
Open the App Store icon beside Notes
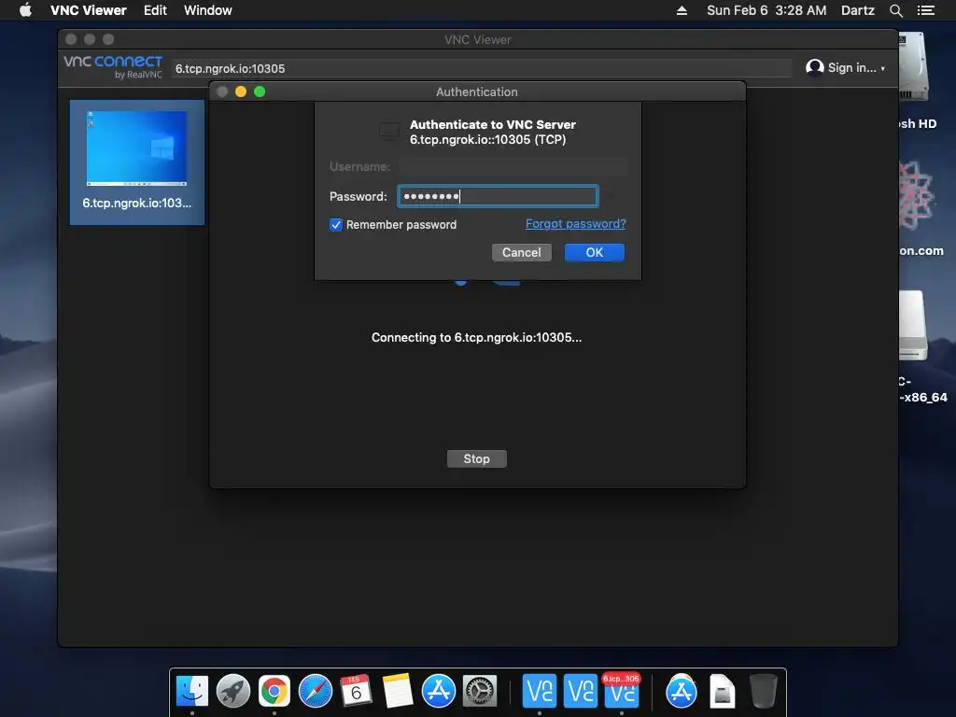tap(439, 692)
